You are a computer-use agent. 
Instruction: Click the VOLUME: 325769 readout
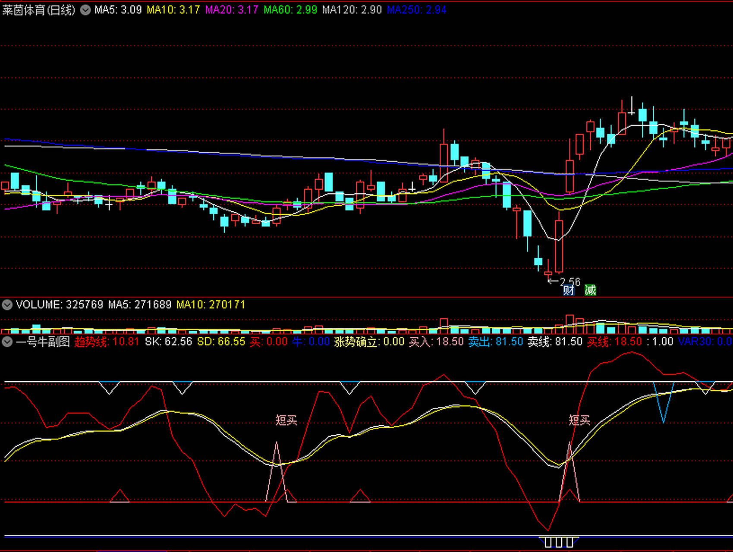pyautogui.click(x=60, y=305)
